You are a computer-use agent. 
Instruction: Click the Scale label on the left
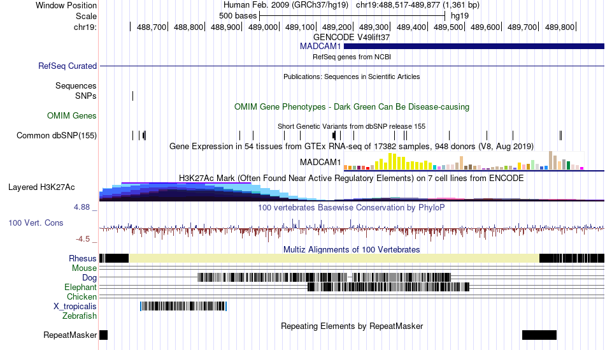tap(86, 16)
